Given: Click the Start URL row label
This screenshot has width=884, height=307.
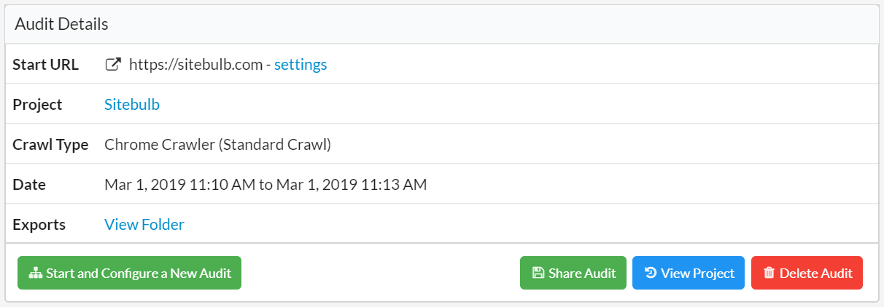Looking at the screenshot, I should point(46,65).
